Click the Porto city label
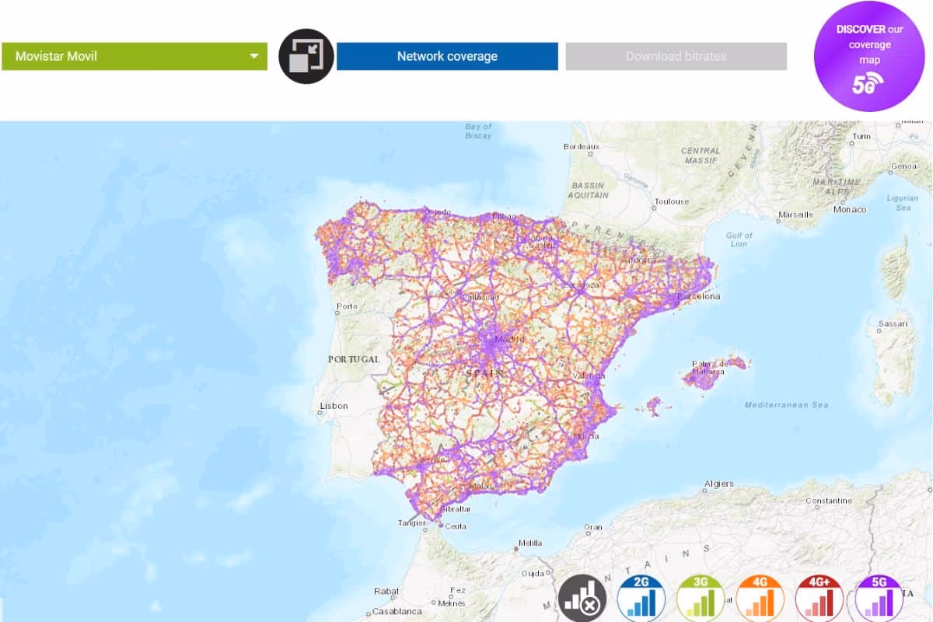 tap(347, 306)
